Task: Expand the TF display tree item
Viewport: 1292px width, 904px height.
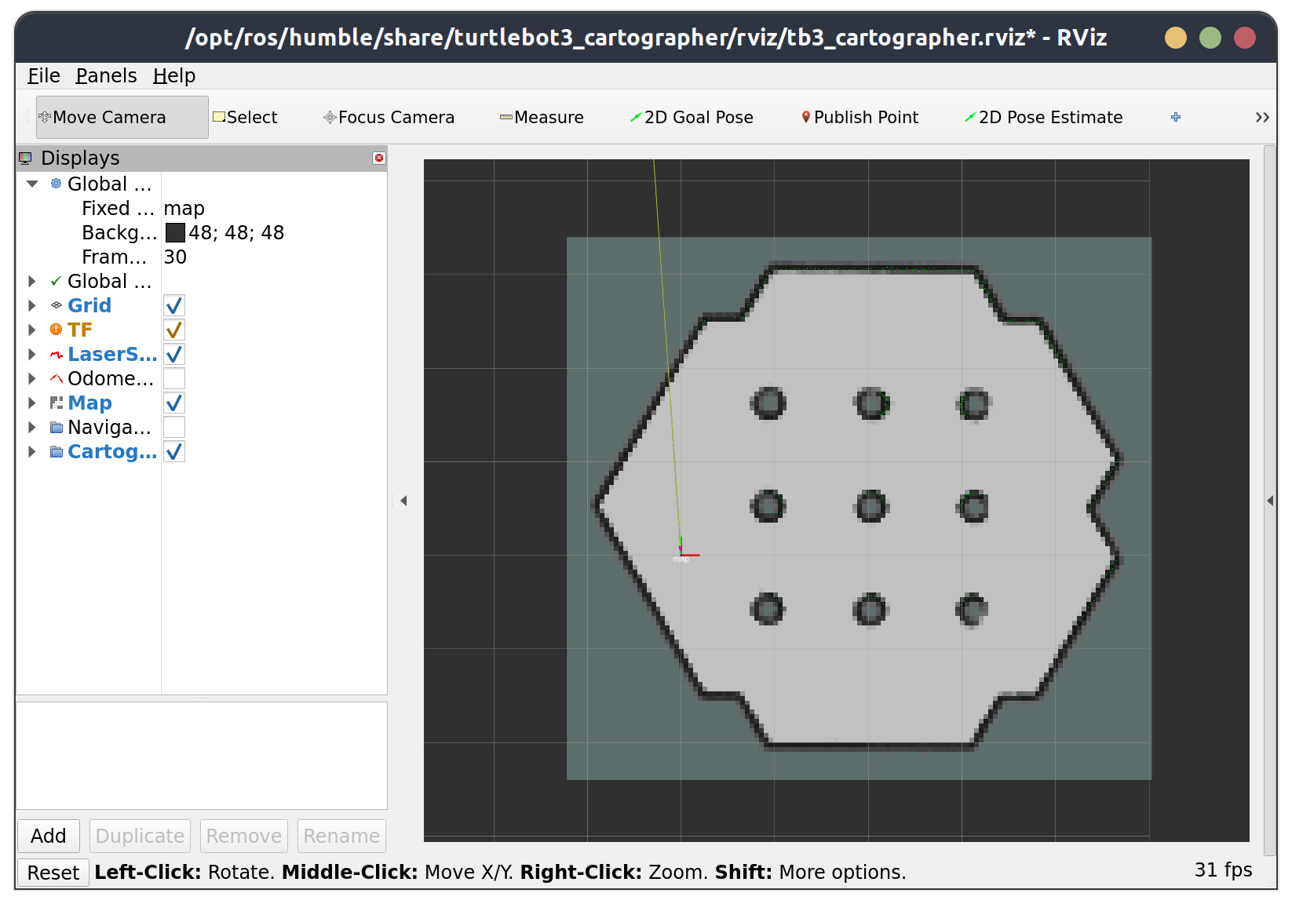Action: click(x=32, y=330)
